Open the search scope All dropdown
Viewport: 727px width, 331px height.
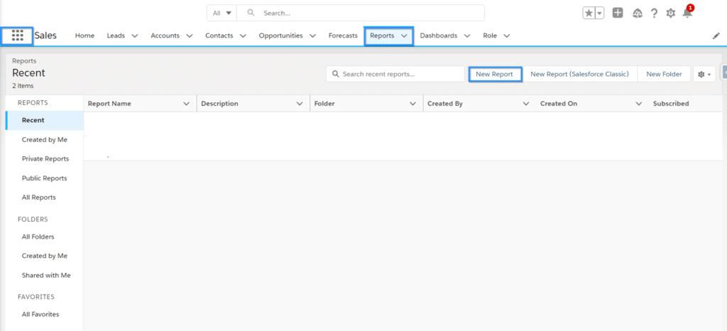tap(222, 13)
